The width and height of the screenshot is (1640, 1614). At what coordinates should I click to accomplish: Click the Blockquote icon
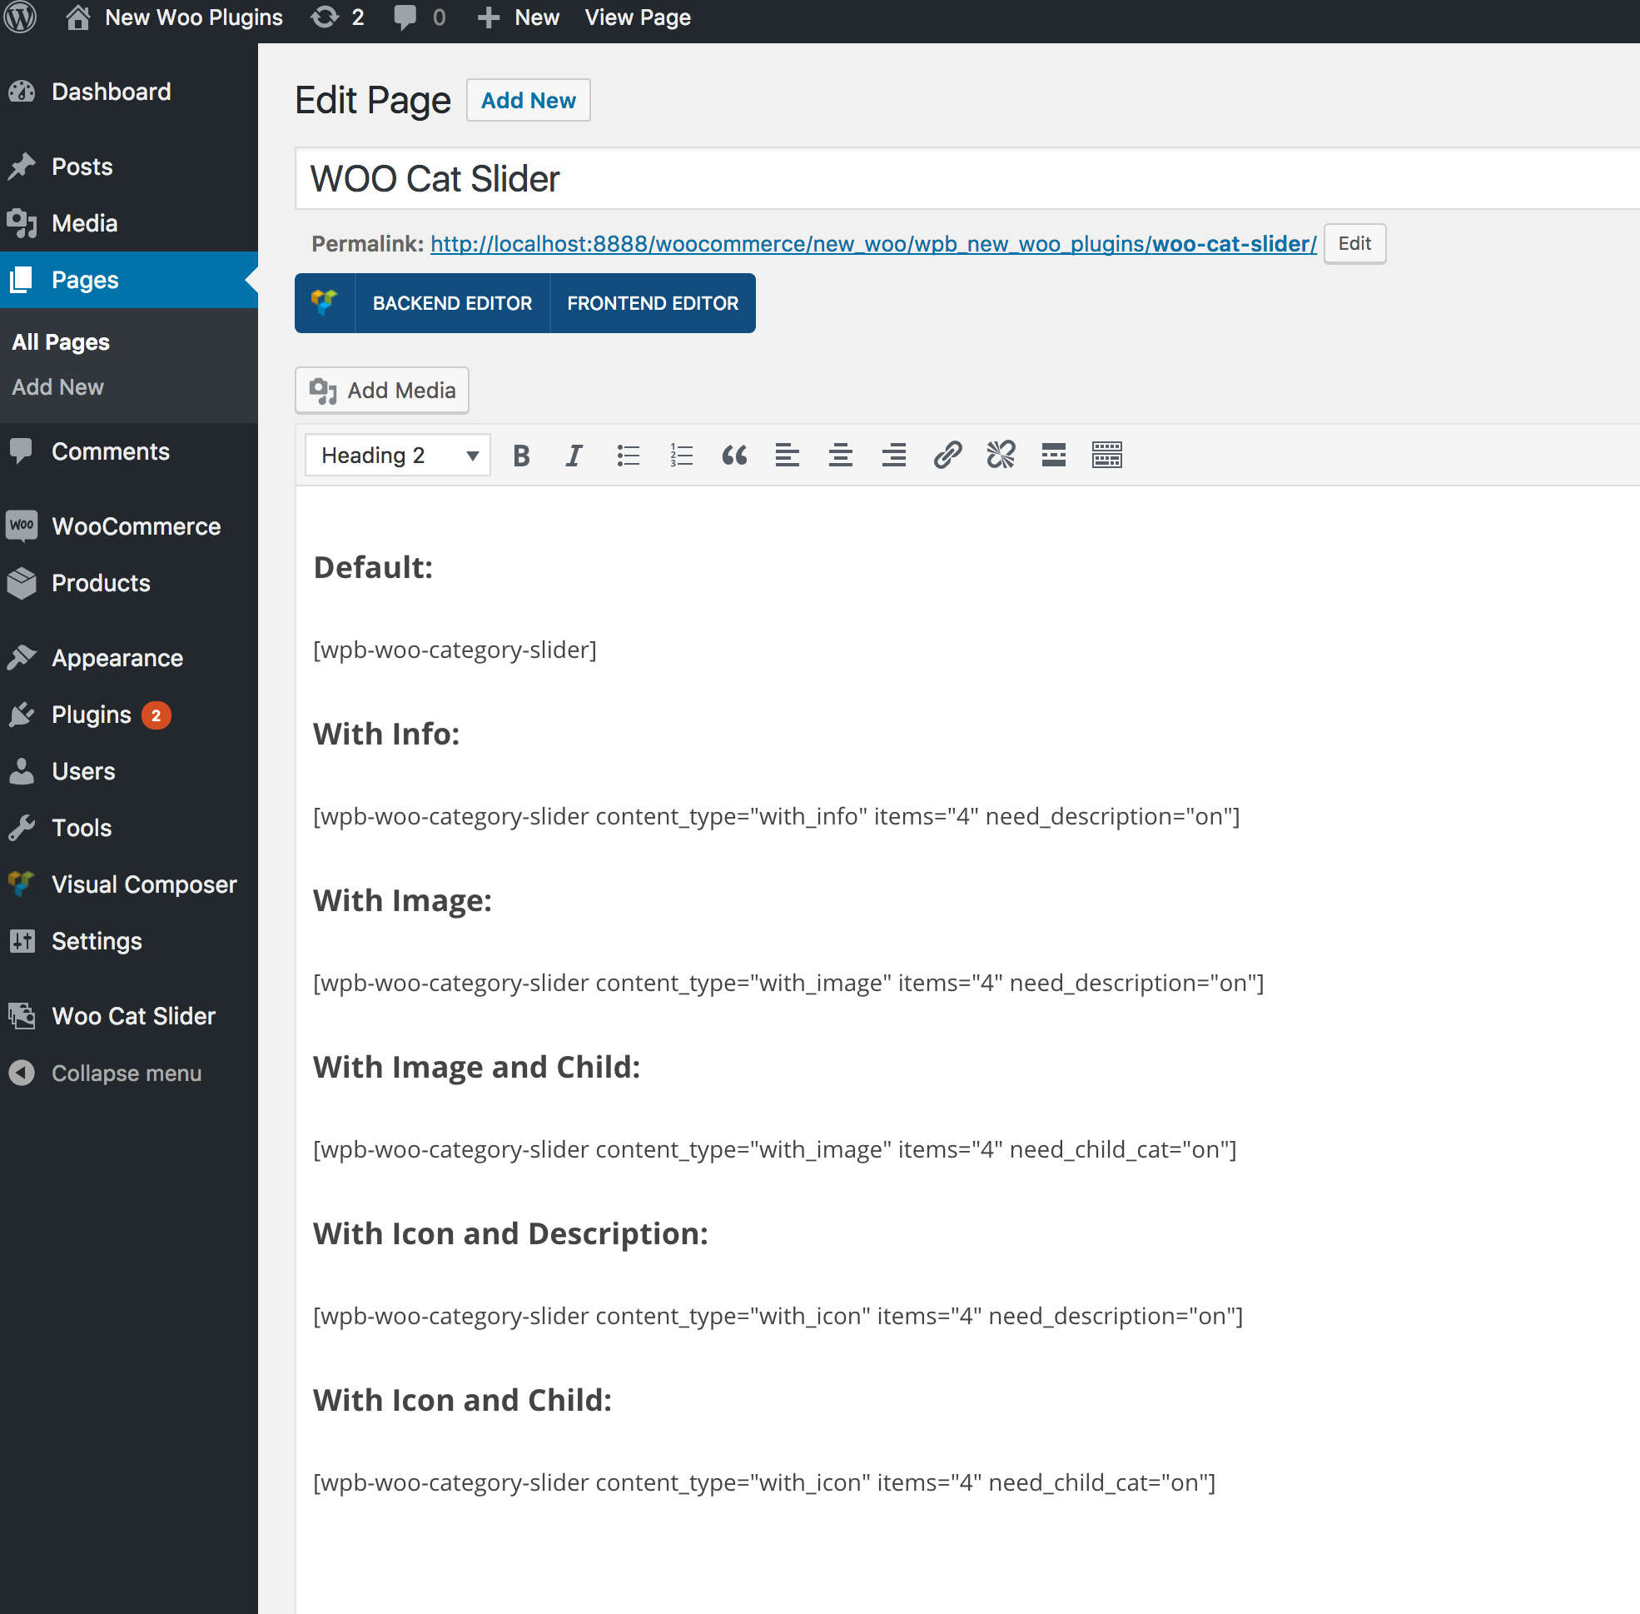coord(733,456)
